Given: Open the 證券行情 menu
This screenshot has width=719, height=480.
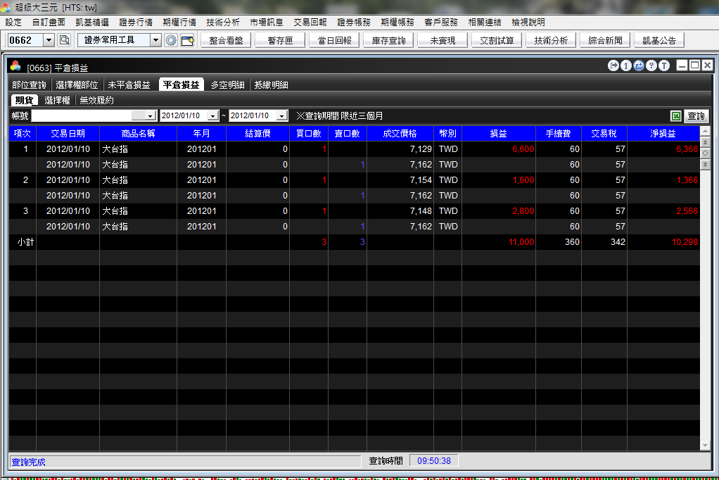Looking at the screenshot, I should (x=136, y=22).
